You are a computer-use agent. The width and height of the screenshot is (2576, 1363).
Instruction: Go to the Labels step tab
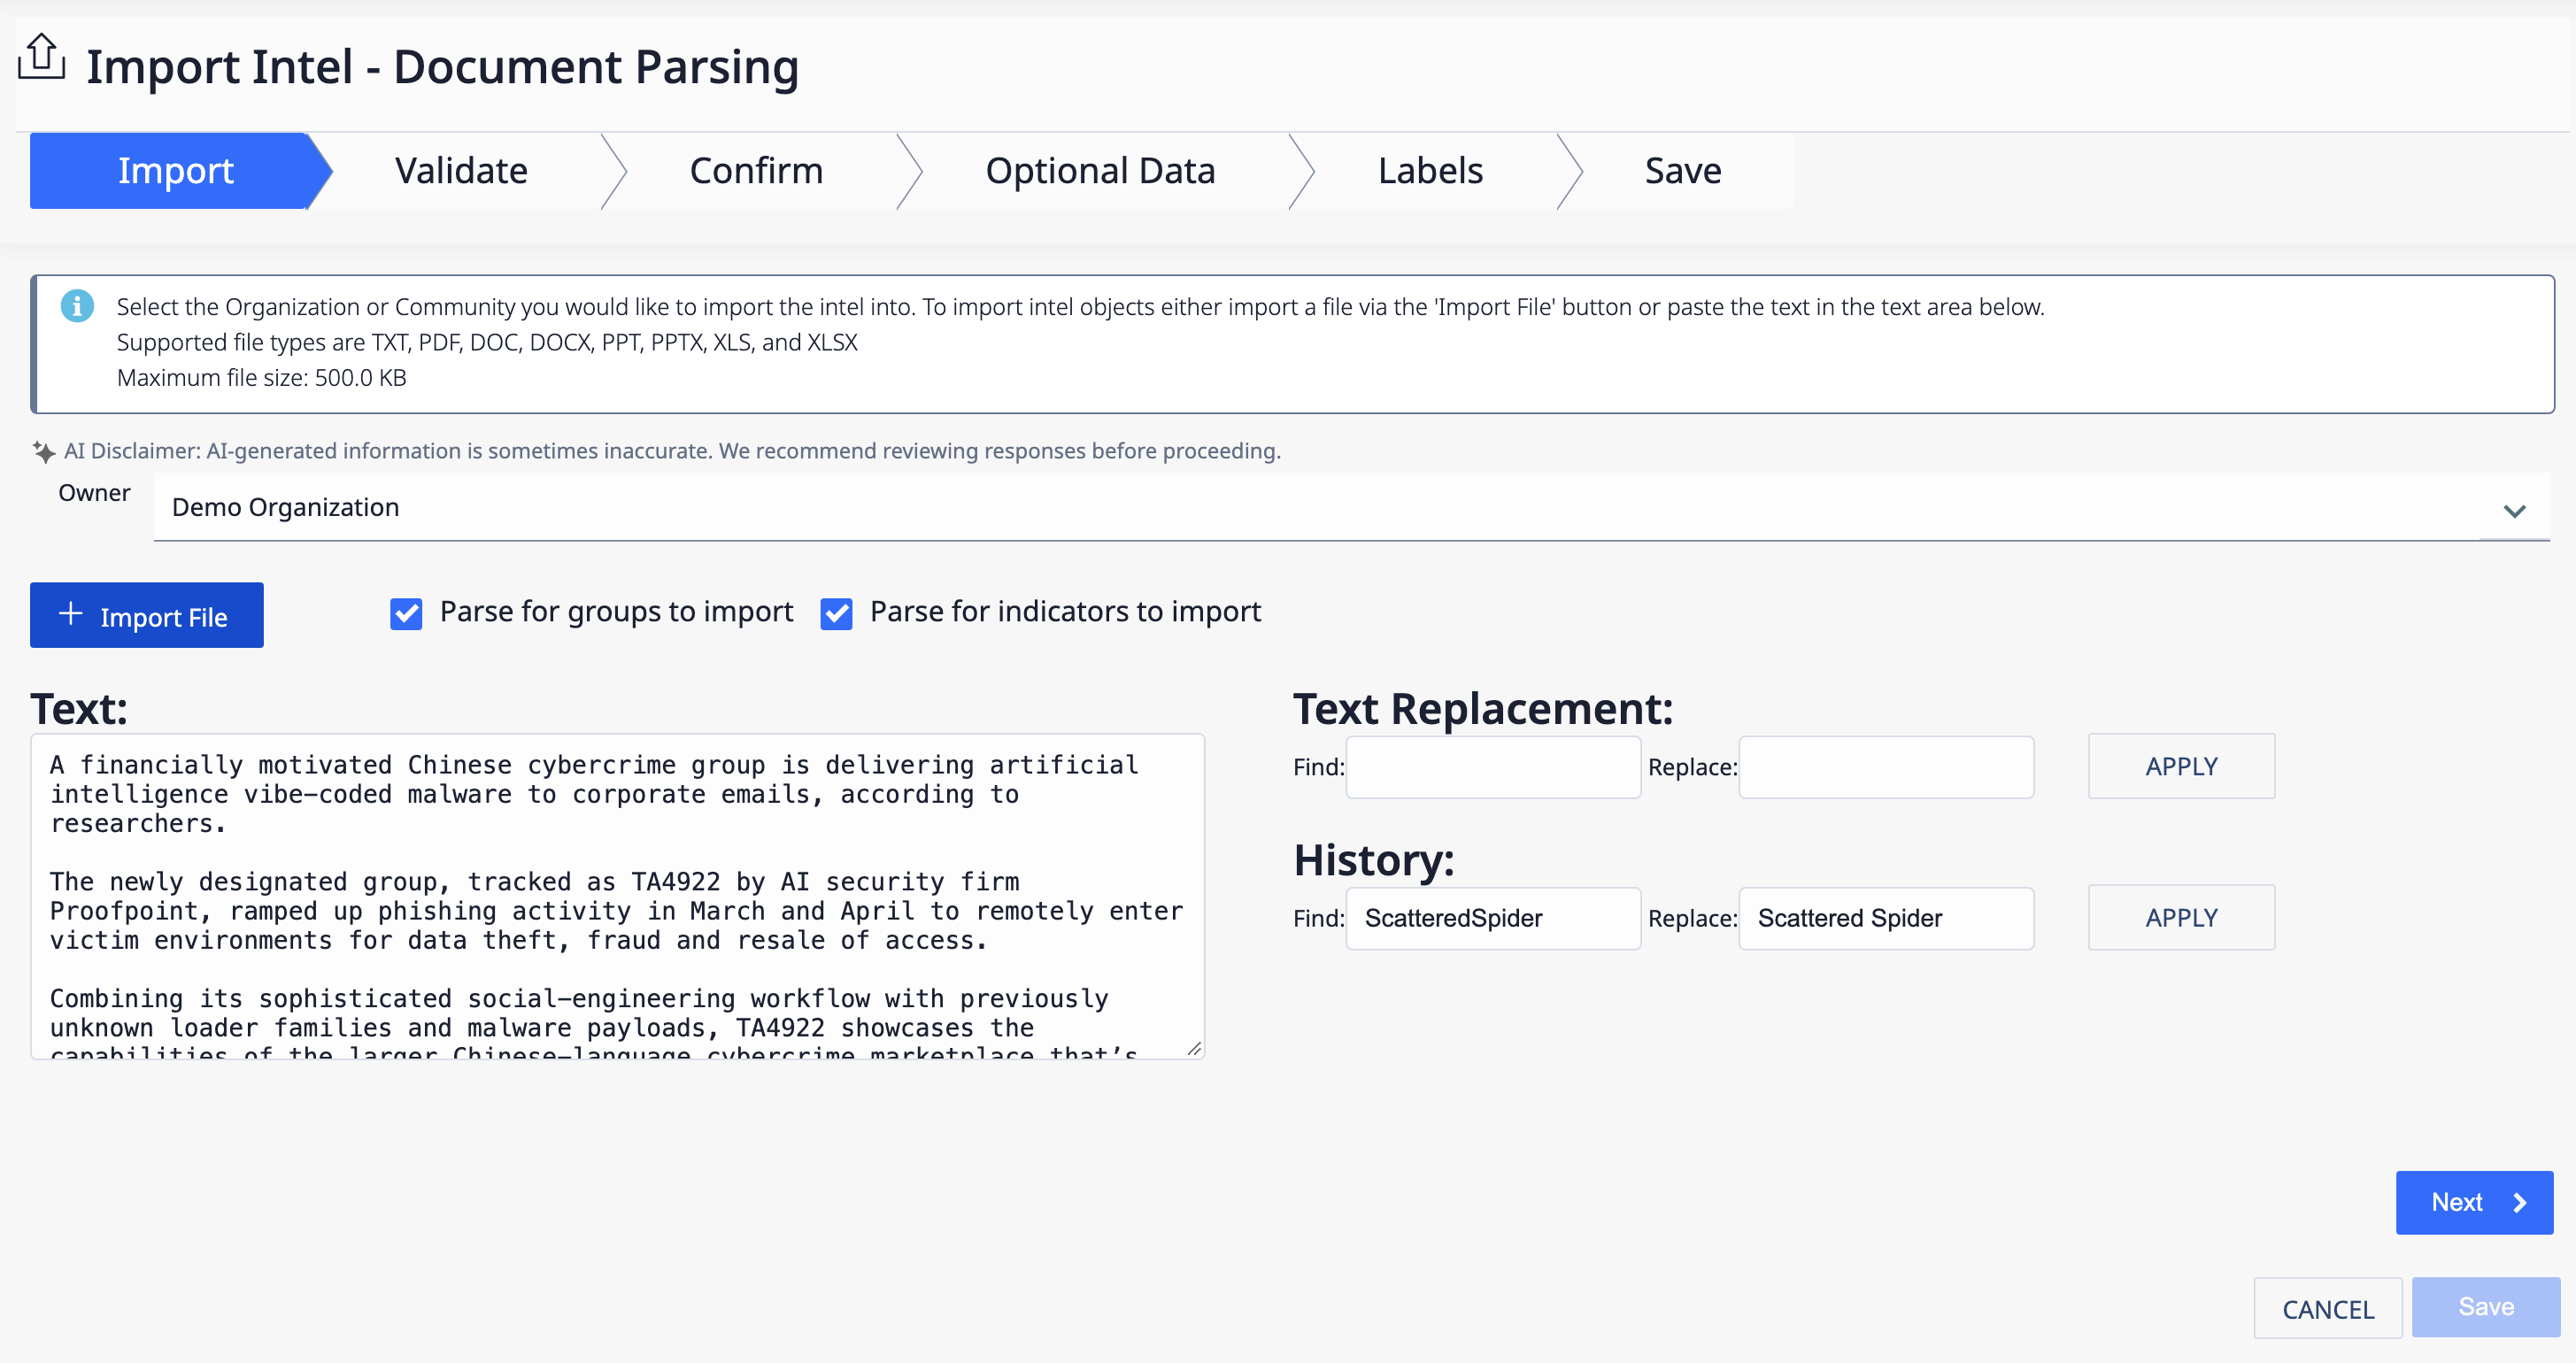1430,171
